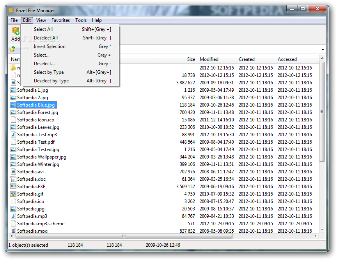Open the View menu
The image size is (337, 260).
[41, 20]
